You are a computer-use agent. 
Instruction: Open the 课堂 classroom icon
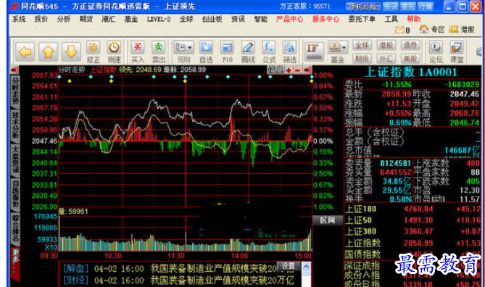(457, 51)
